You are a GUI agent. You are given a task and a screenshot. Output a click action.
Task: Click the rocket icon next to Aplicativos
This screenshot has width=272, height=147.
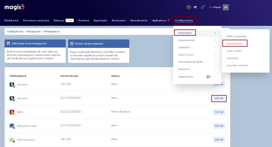pyautogui.click(x=169, y=20)
